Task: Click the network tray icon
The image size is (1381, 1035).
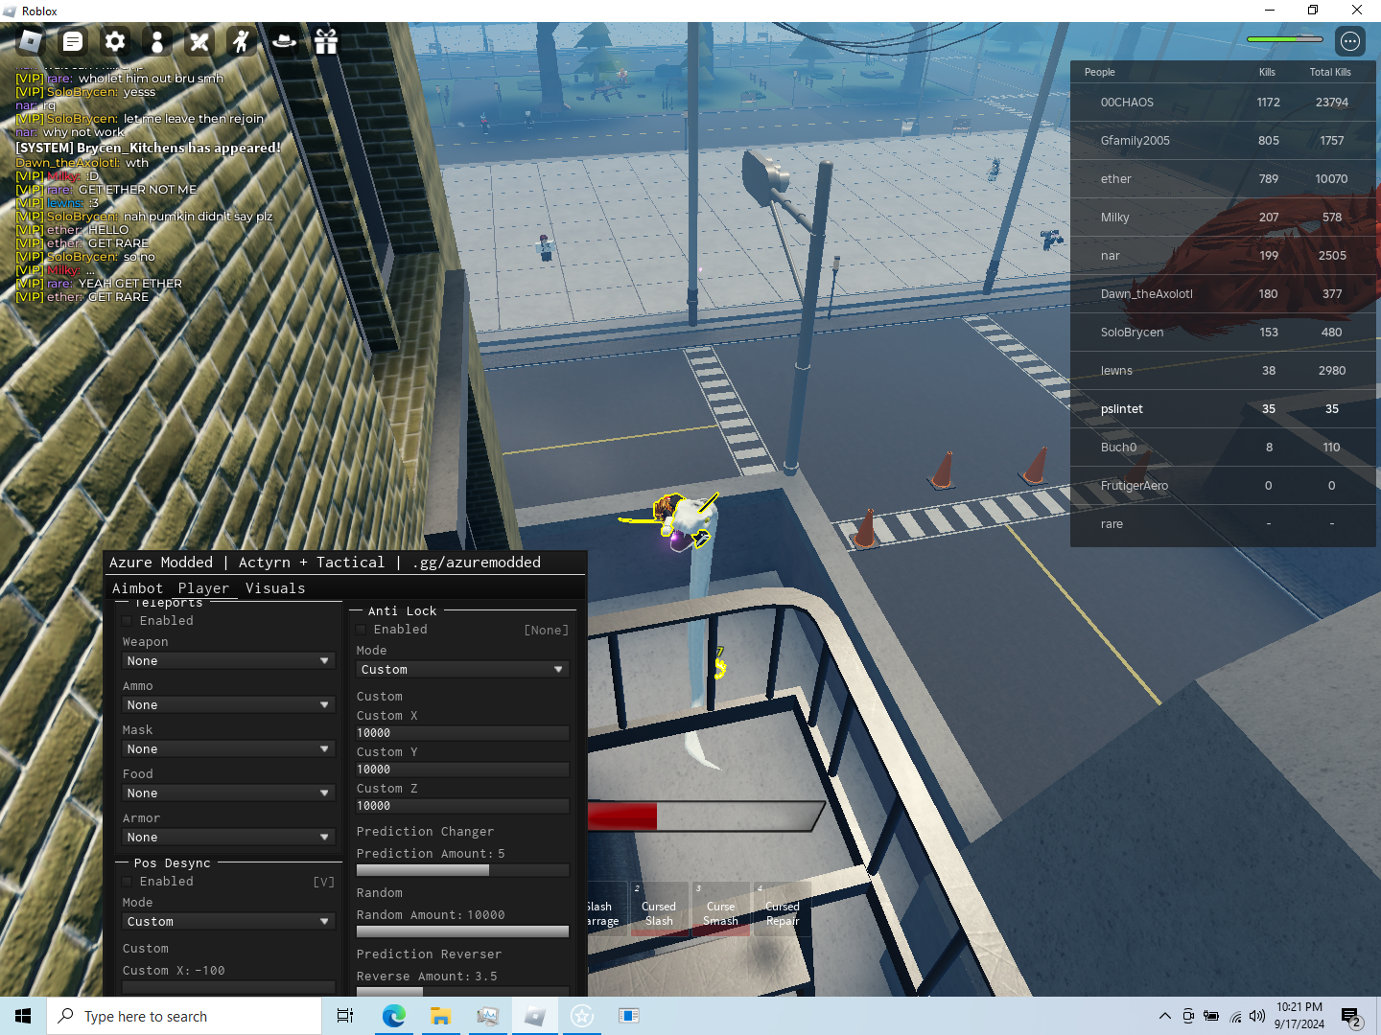Action: coord(1235,1016)
